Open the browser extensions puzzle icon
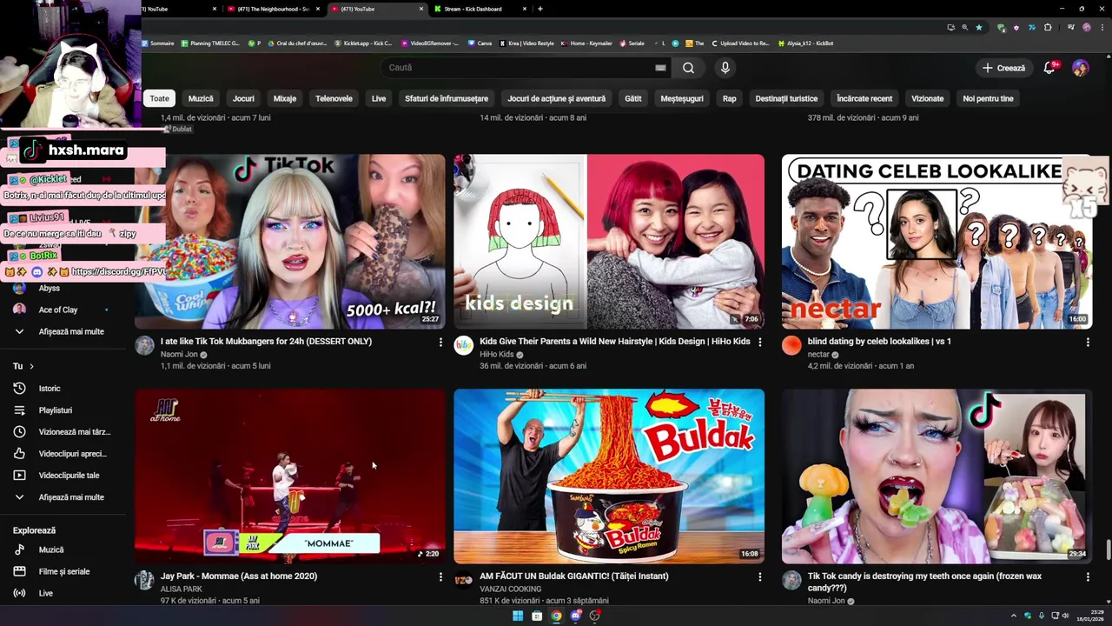 click(1048, 27)
